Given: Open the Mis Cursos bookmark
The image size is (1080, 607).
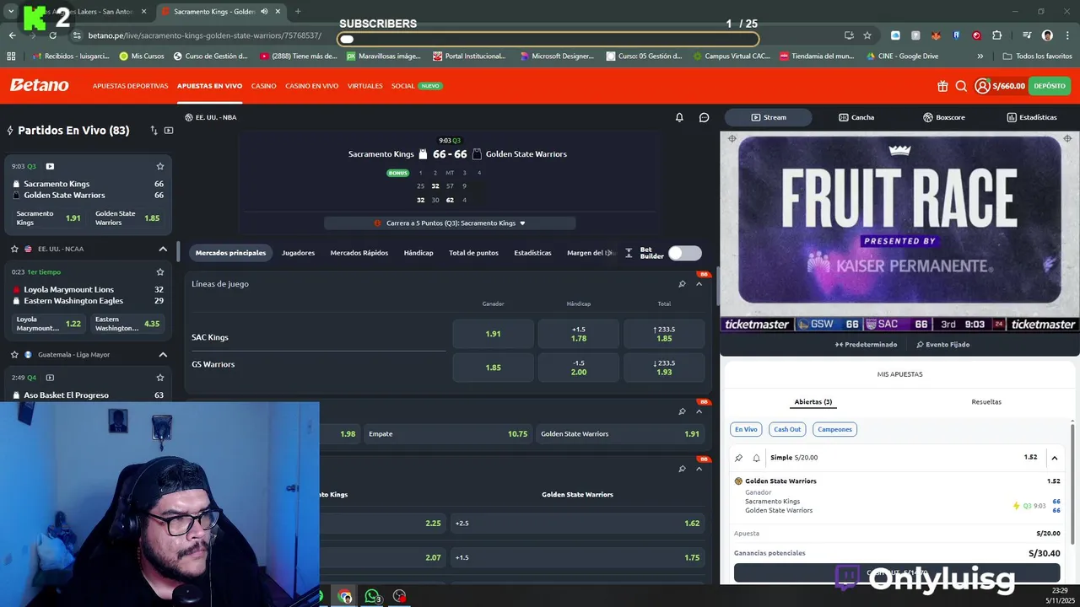Looking at the screenshot, I should click(x=142, y=56).
